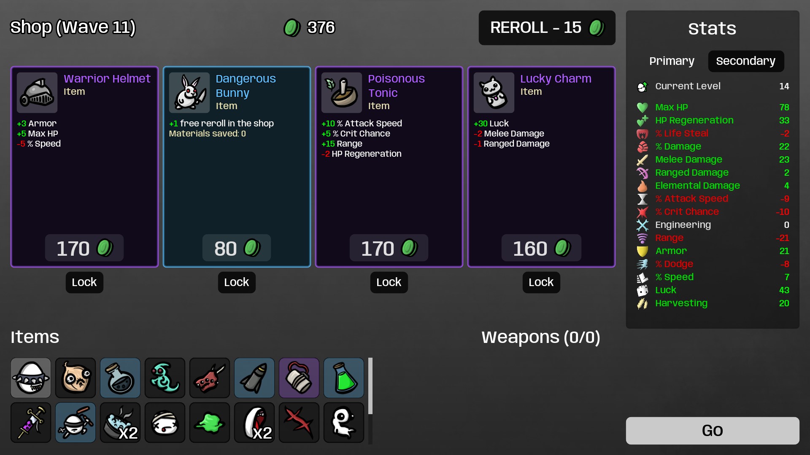Select the rocket missile inventory item
This screenshot has height=455, width=810.
254,378
